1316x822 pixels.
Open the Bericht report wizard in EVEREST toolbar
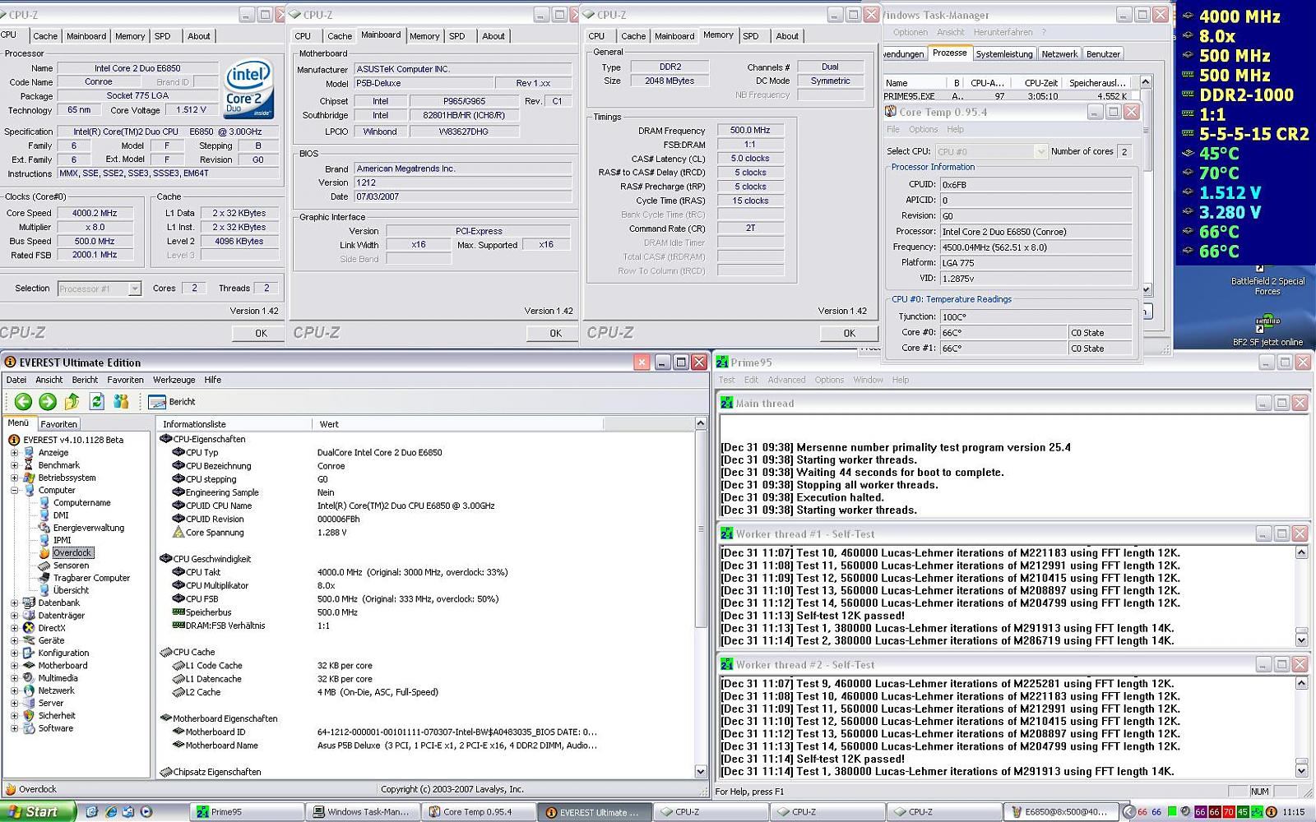point(172,402)
